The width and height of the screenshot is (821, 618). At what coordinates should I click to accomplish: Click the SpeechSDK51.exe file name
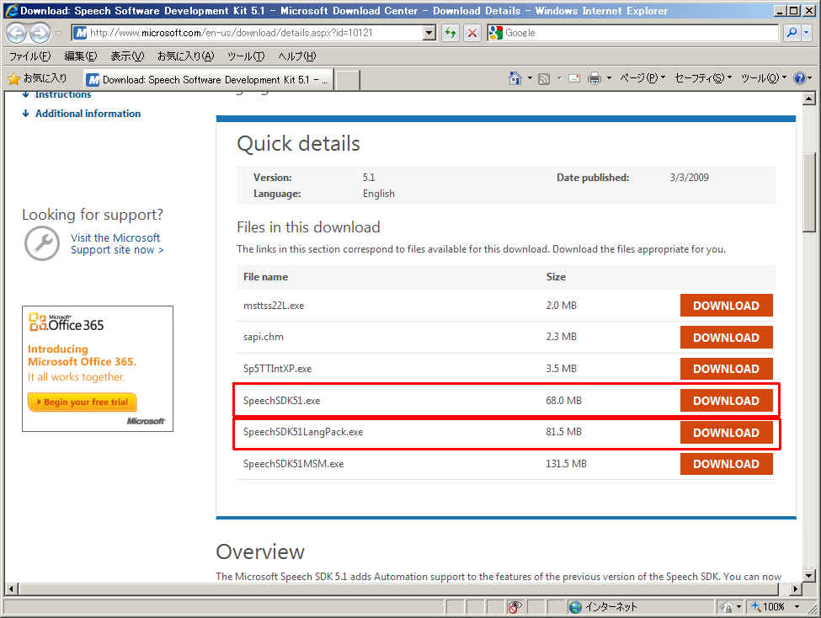(282, 401)
